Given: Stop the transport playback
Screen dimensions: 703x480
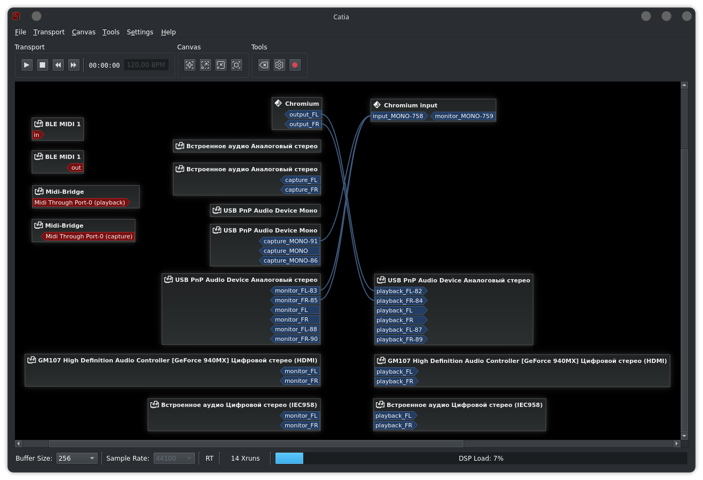Looking at the screenshot, I should pyautogui.click(x=43, y=65).
